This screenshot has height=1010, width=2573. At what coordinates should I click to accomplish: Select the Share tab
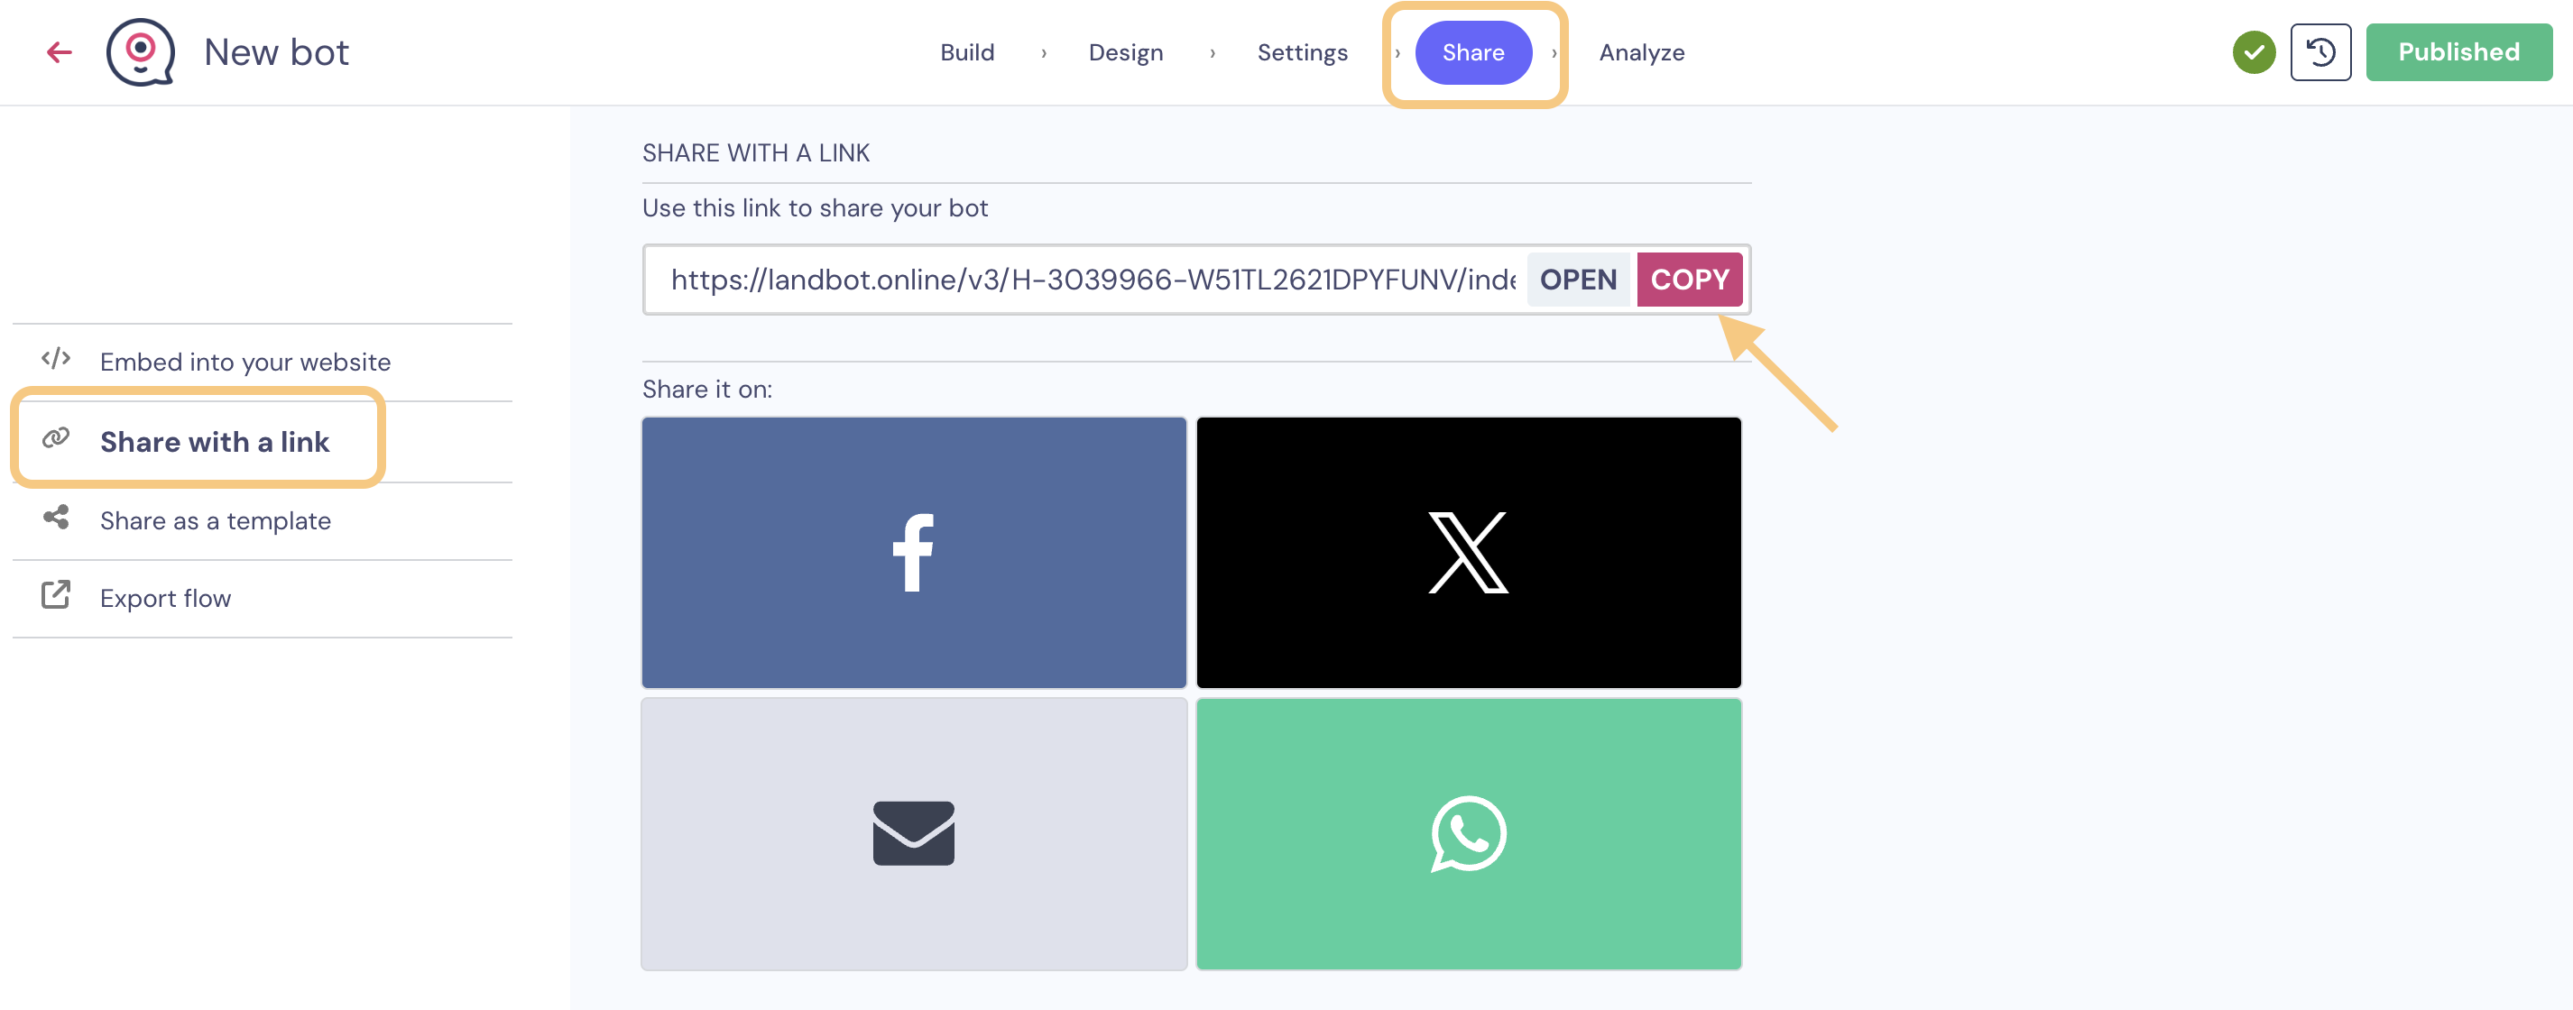[x=1473, y=52]
